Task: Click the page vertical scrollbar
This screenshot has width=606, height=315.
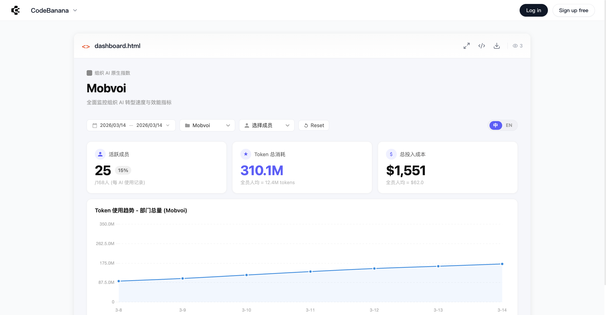Action: click(605, 142)
